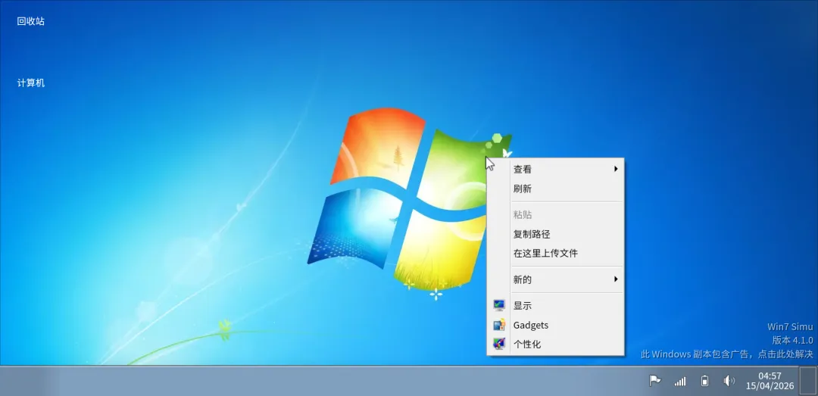The image size is (818, 396).
Task: Expand the 新的 submenu arrow
Action: pos(616,279)
